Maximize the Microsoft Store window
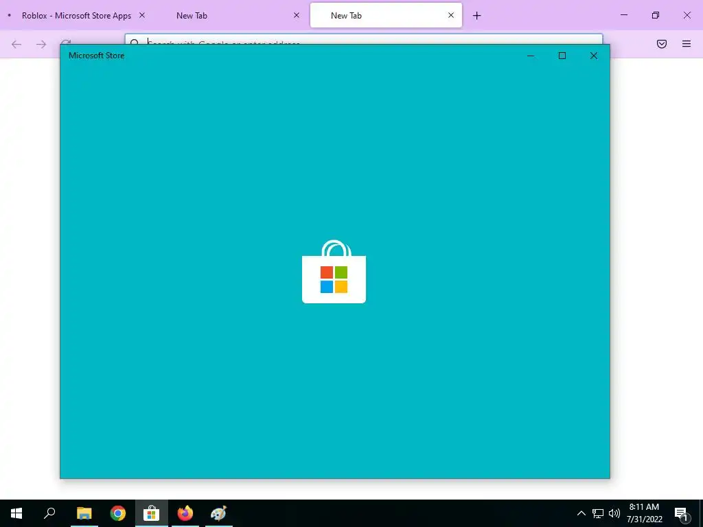This screenshot has width=703, height=527. click(x=562, y=56)
